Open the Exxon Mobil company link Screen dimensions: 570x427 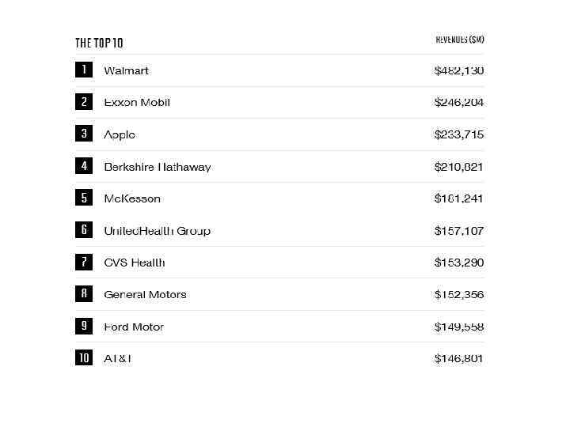point(137,102)
